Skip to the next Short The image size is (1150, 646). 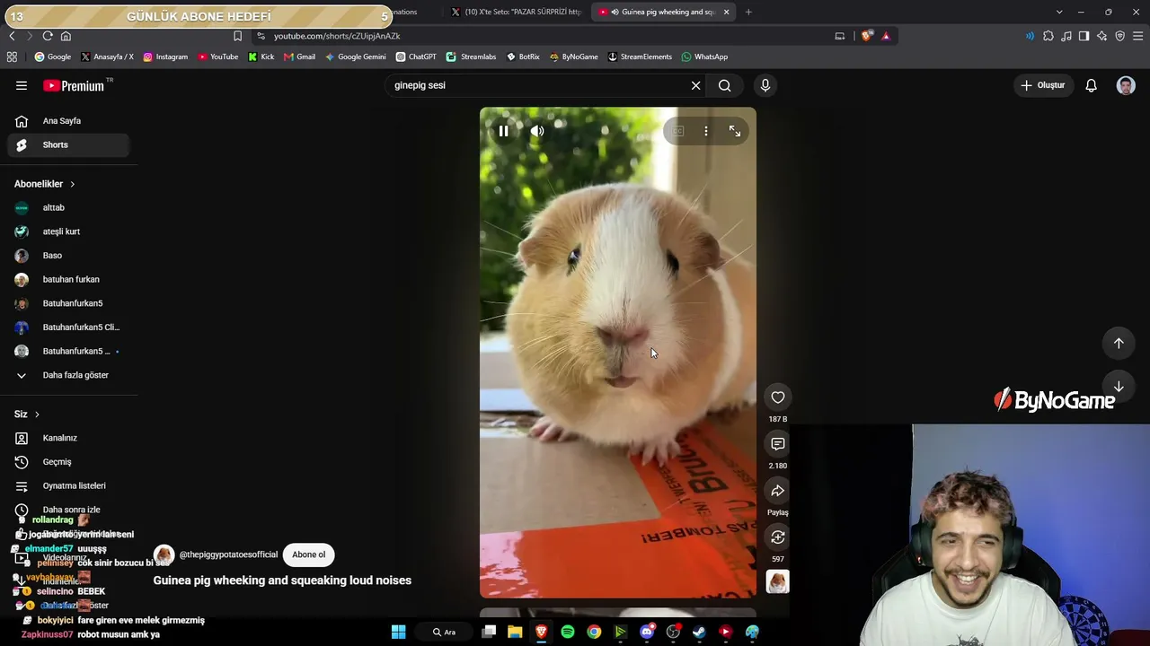(x=1119, y=387)
